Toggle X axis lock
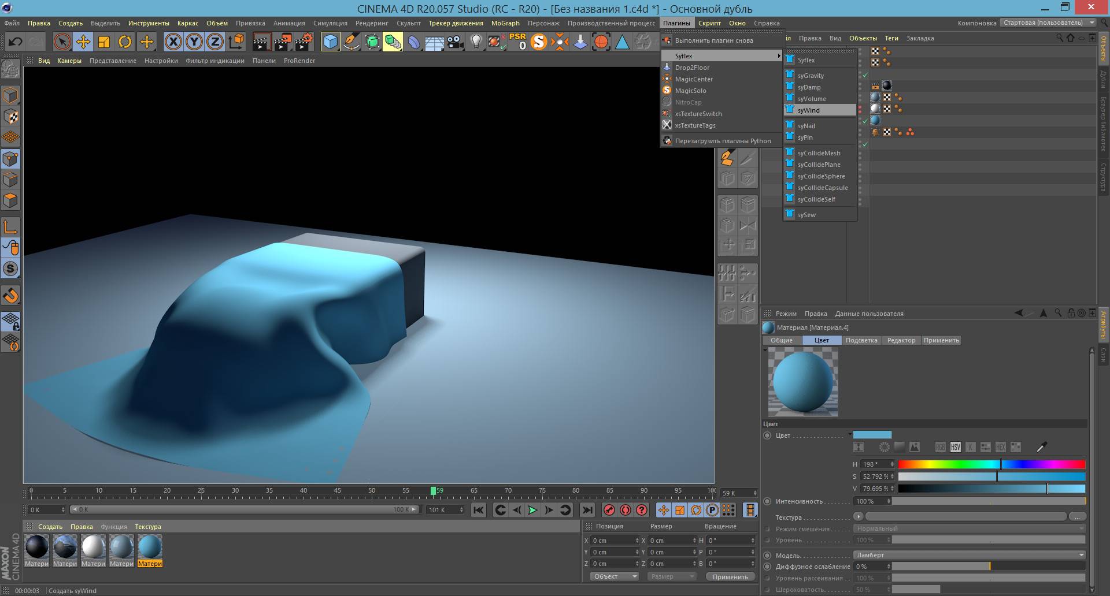 click(x=173, y=42)
